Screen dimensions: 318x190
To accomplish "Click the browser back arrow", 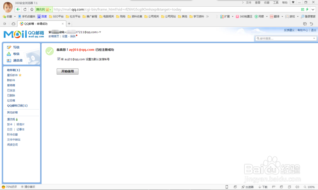I will click(18, 9).
